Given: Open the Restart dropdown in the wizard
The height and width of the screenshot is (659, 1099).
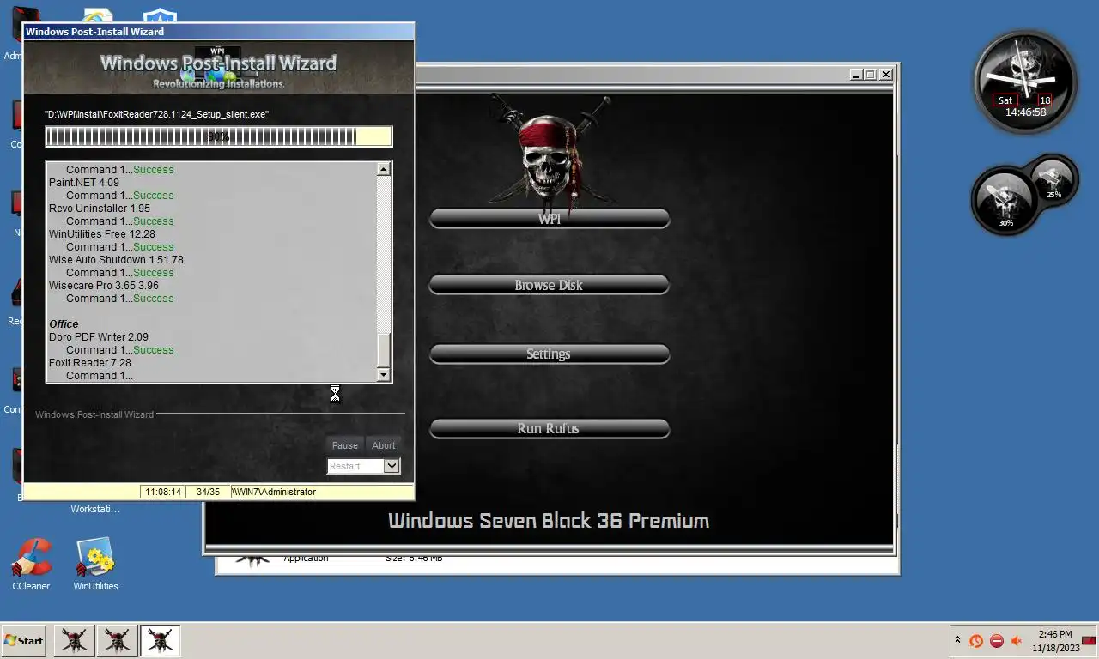Looking at the screenshot, I should click(392, 466).
